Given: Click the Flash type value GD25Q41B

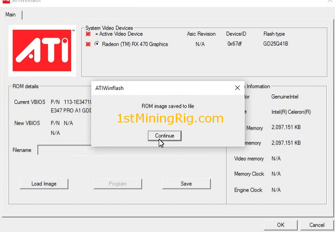Looking at the screenshot, I should [x=276, y=44].
